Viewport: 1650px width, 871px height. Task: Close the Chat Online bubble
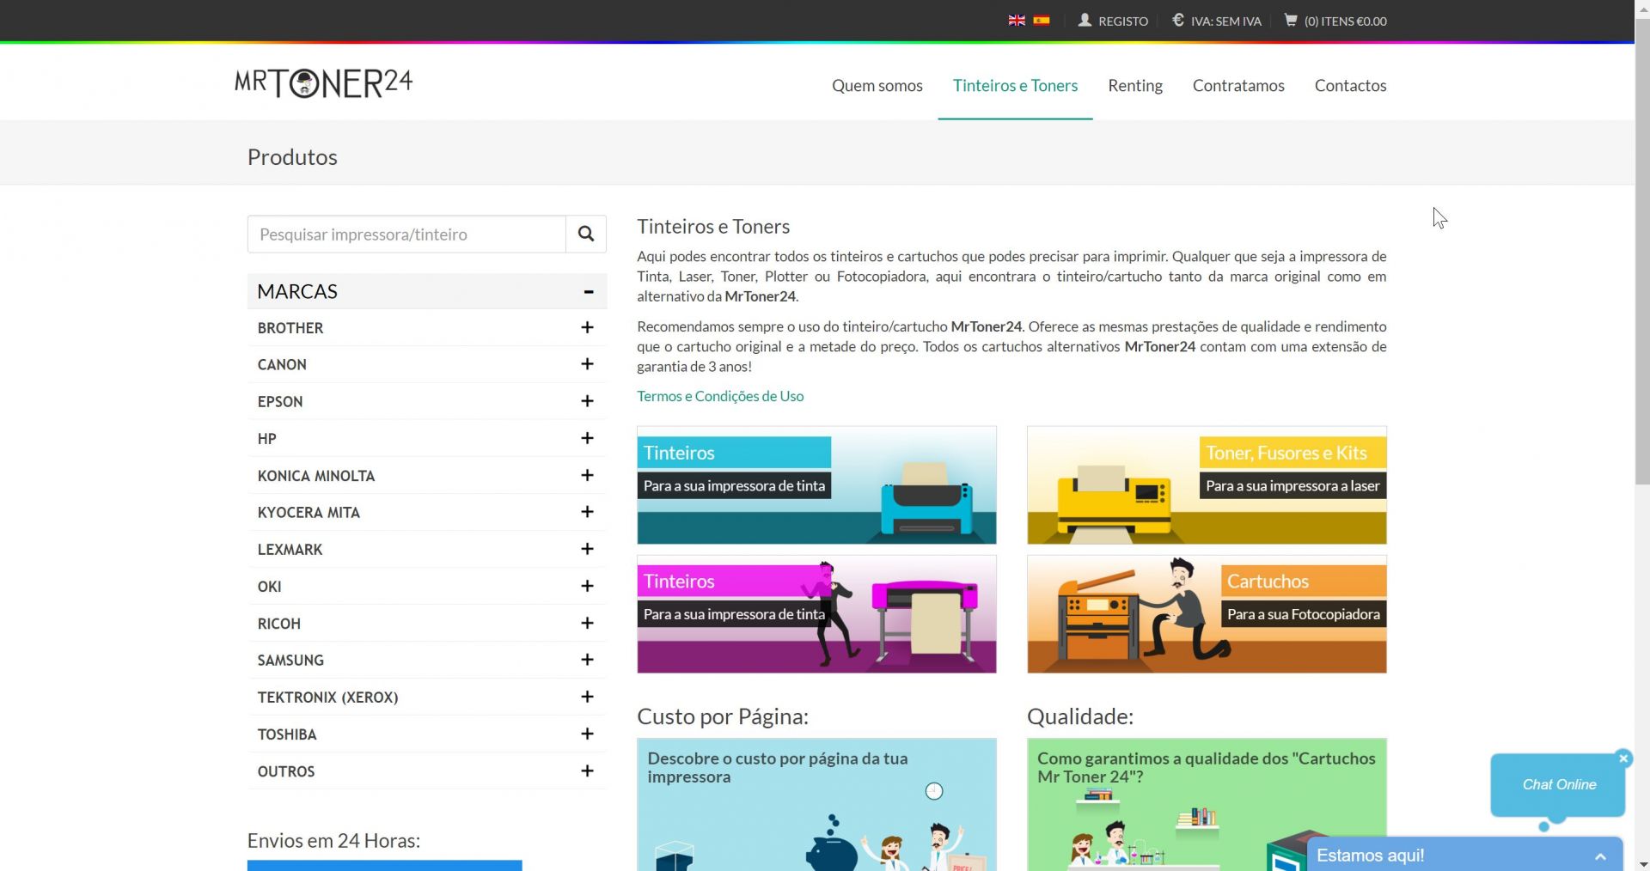coord(1623,758)
